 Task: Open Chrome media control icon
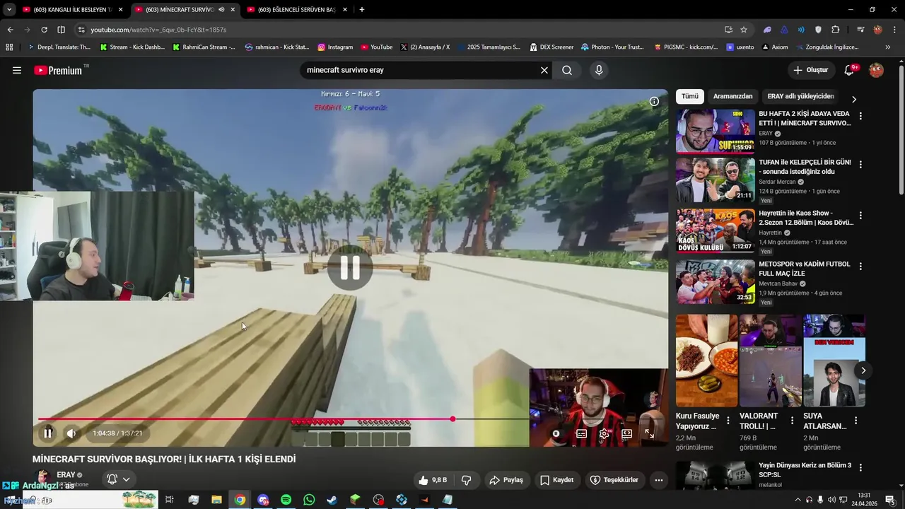(x=860, y=30)
